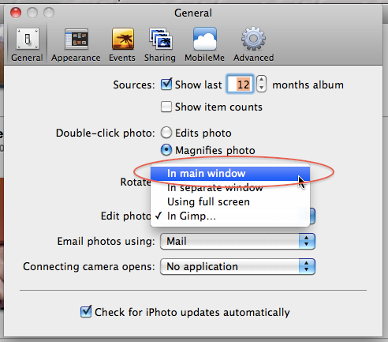Open the Events palm tree icon
Viewport: 388px width, 342px height.
tap(123, 39)
